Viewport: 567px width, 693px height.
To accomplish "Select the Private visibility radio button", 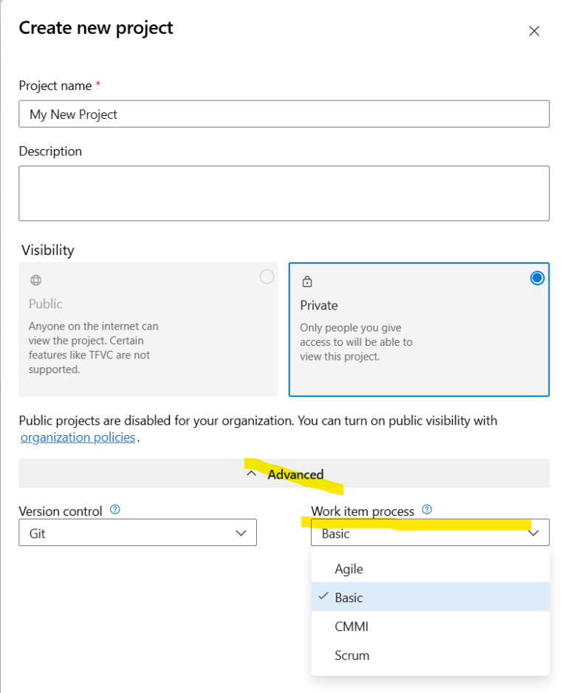I will [x=537, y=278].
